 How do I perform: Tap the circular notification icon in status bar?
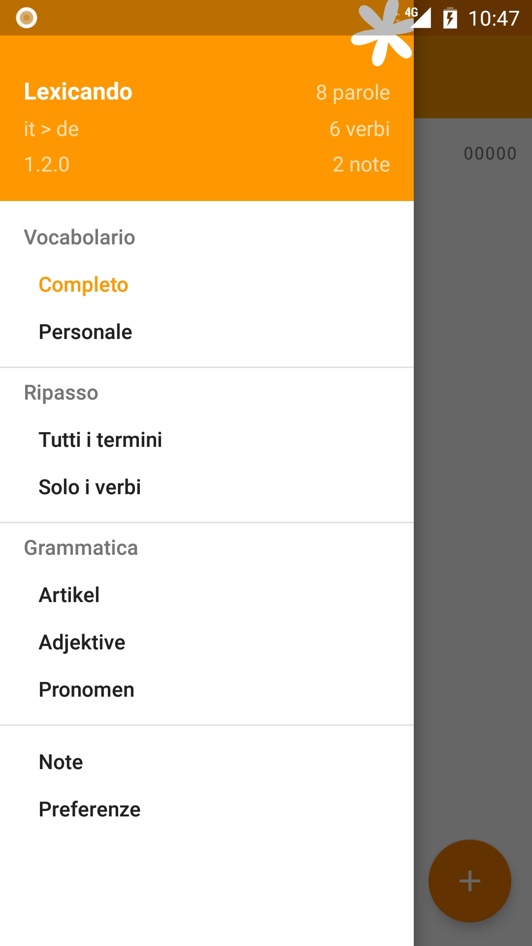pyautogui.click(x=27, y=18)
